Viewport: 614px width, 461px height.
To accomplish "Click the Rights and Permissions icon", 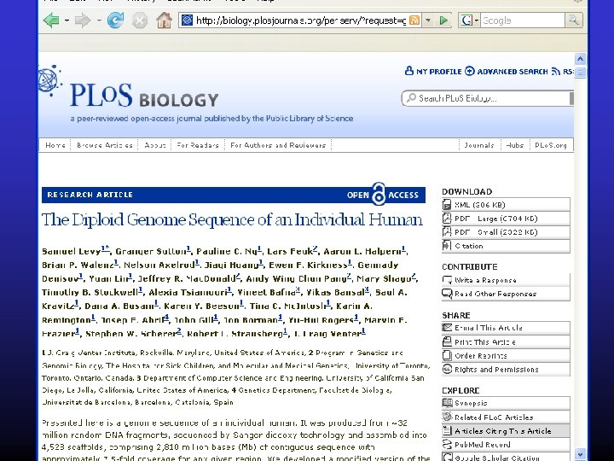I will (x=447, y=370).
